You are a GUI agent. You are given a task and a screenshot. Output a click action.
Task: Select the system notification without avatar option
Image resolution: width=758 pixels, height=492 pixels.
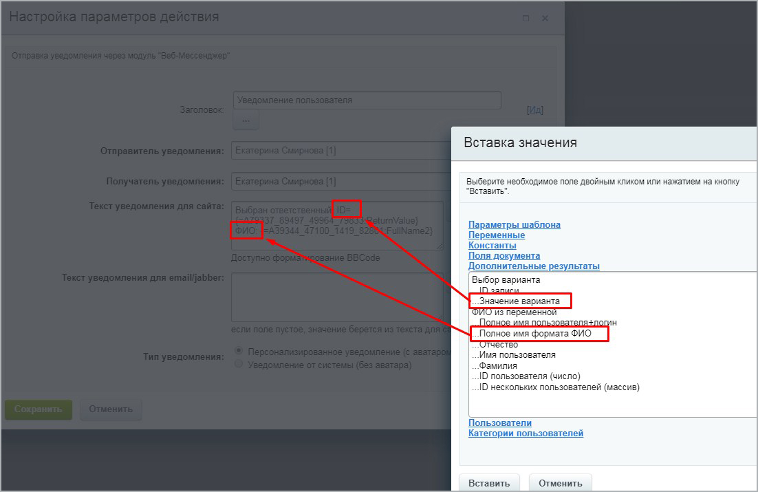coord(239,364)
